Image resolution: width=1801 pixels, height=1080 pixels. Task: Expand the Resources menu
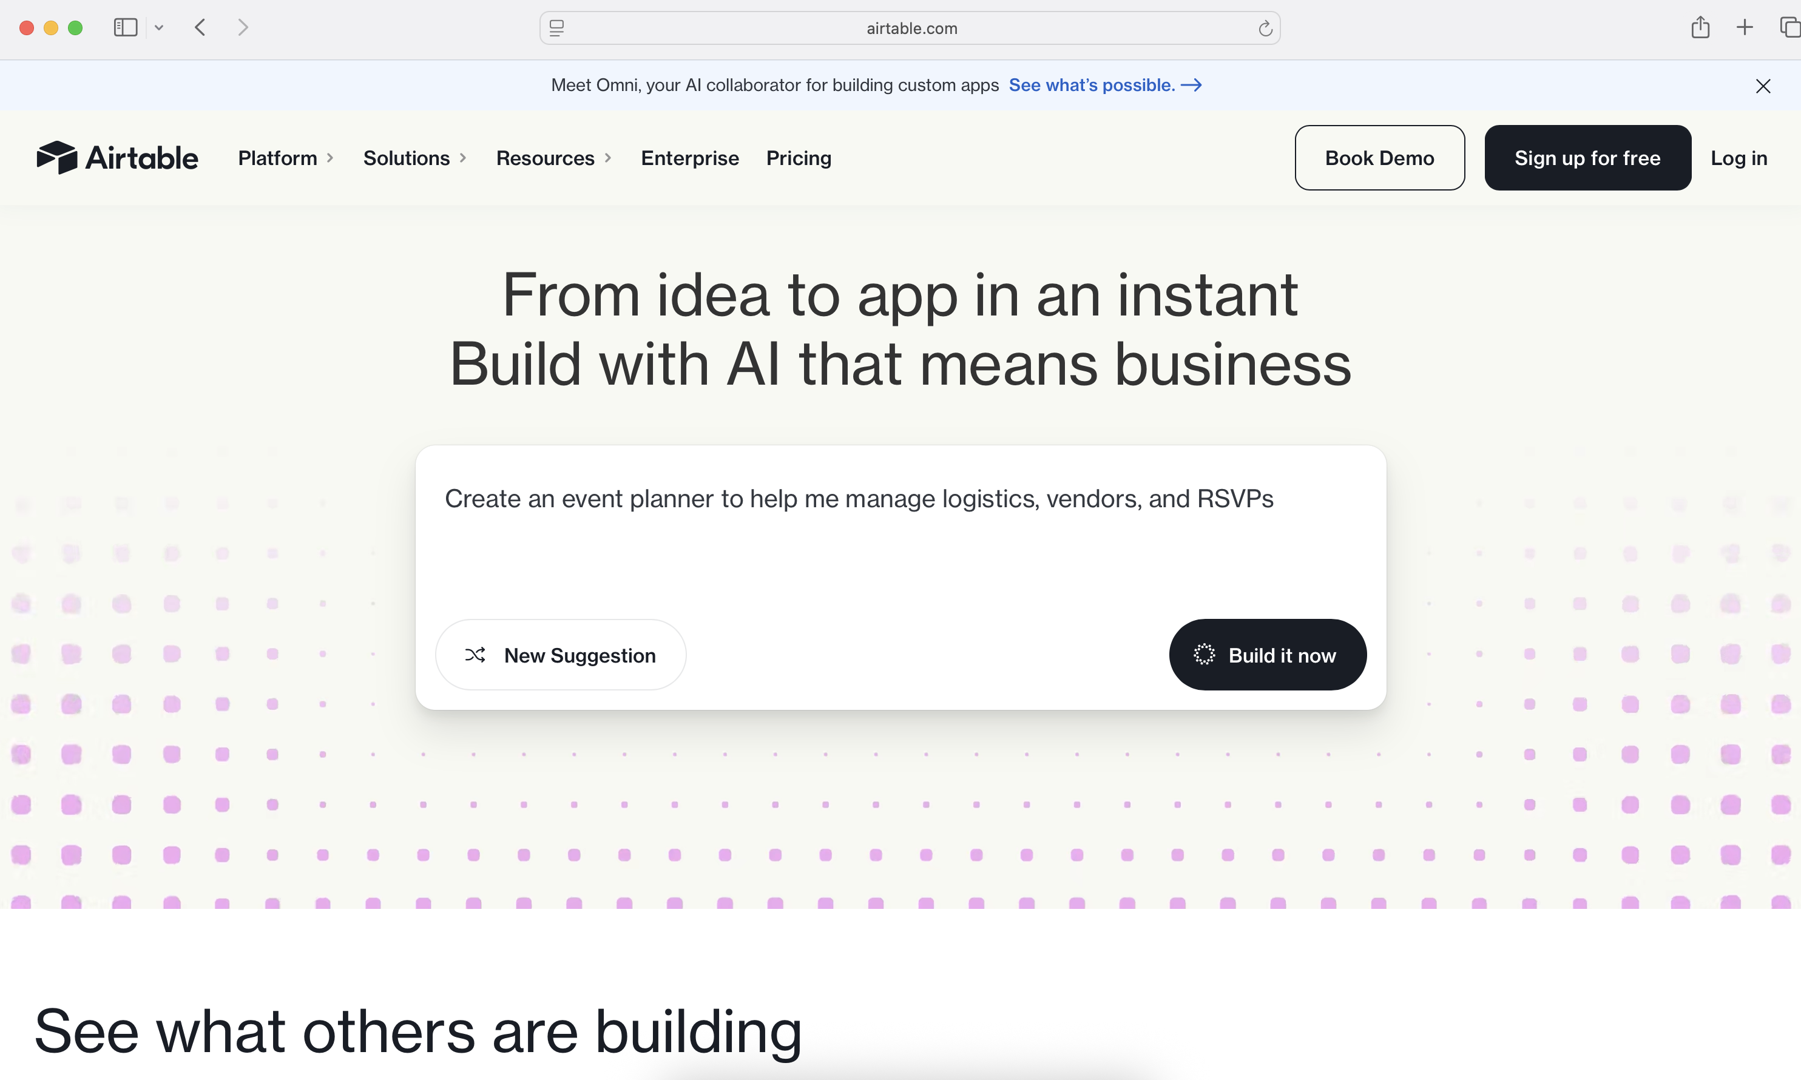click(x=553, y=158)
